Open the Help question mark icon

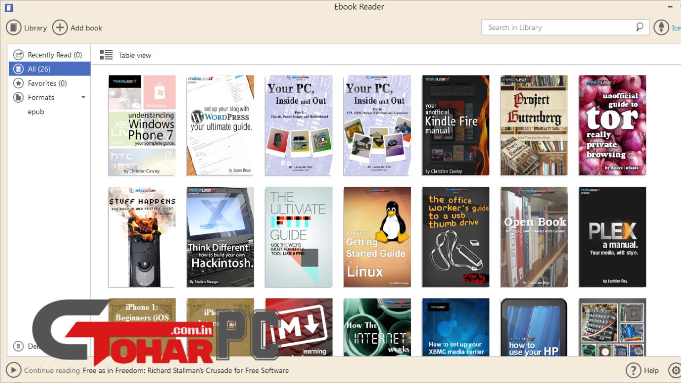point(633,370)
